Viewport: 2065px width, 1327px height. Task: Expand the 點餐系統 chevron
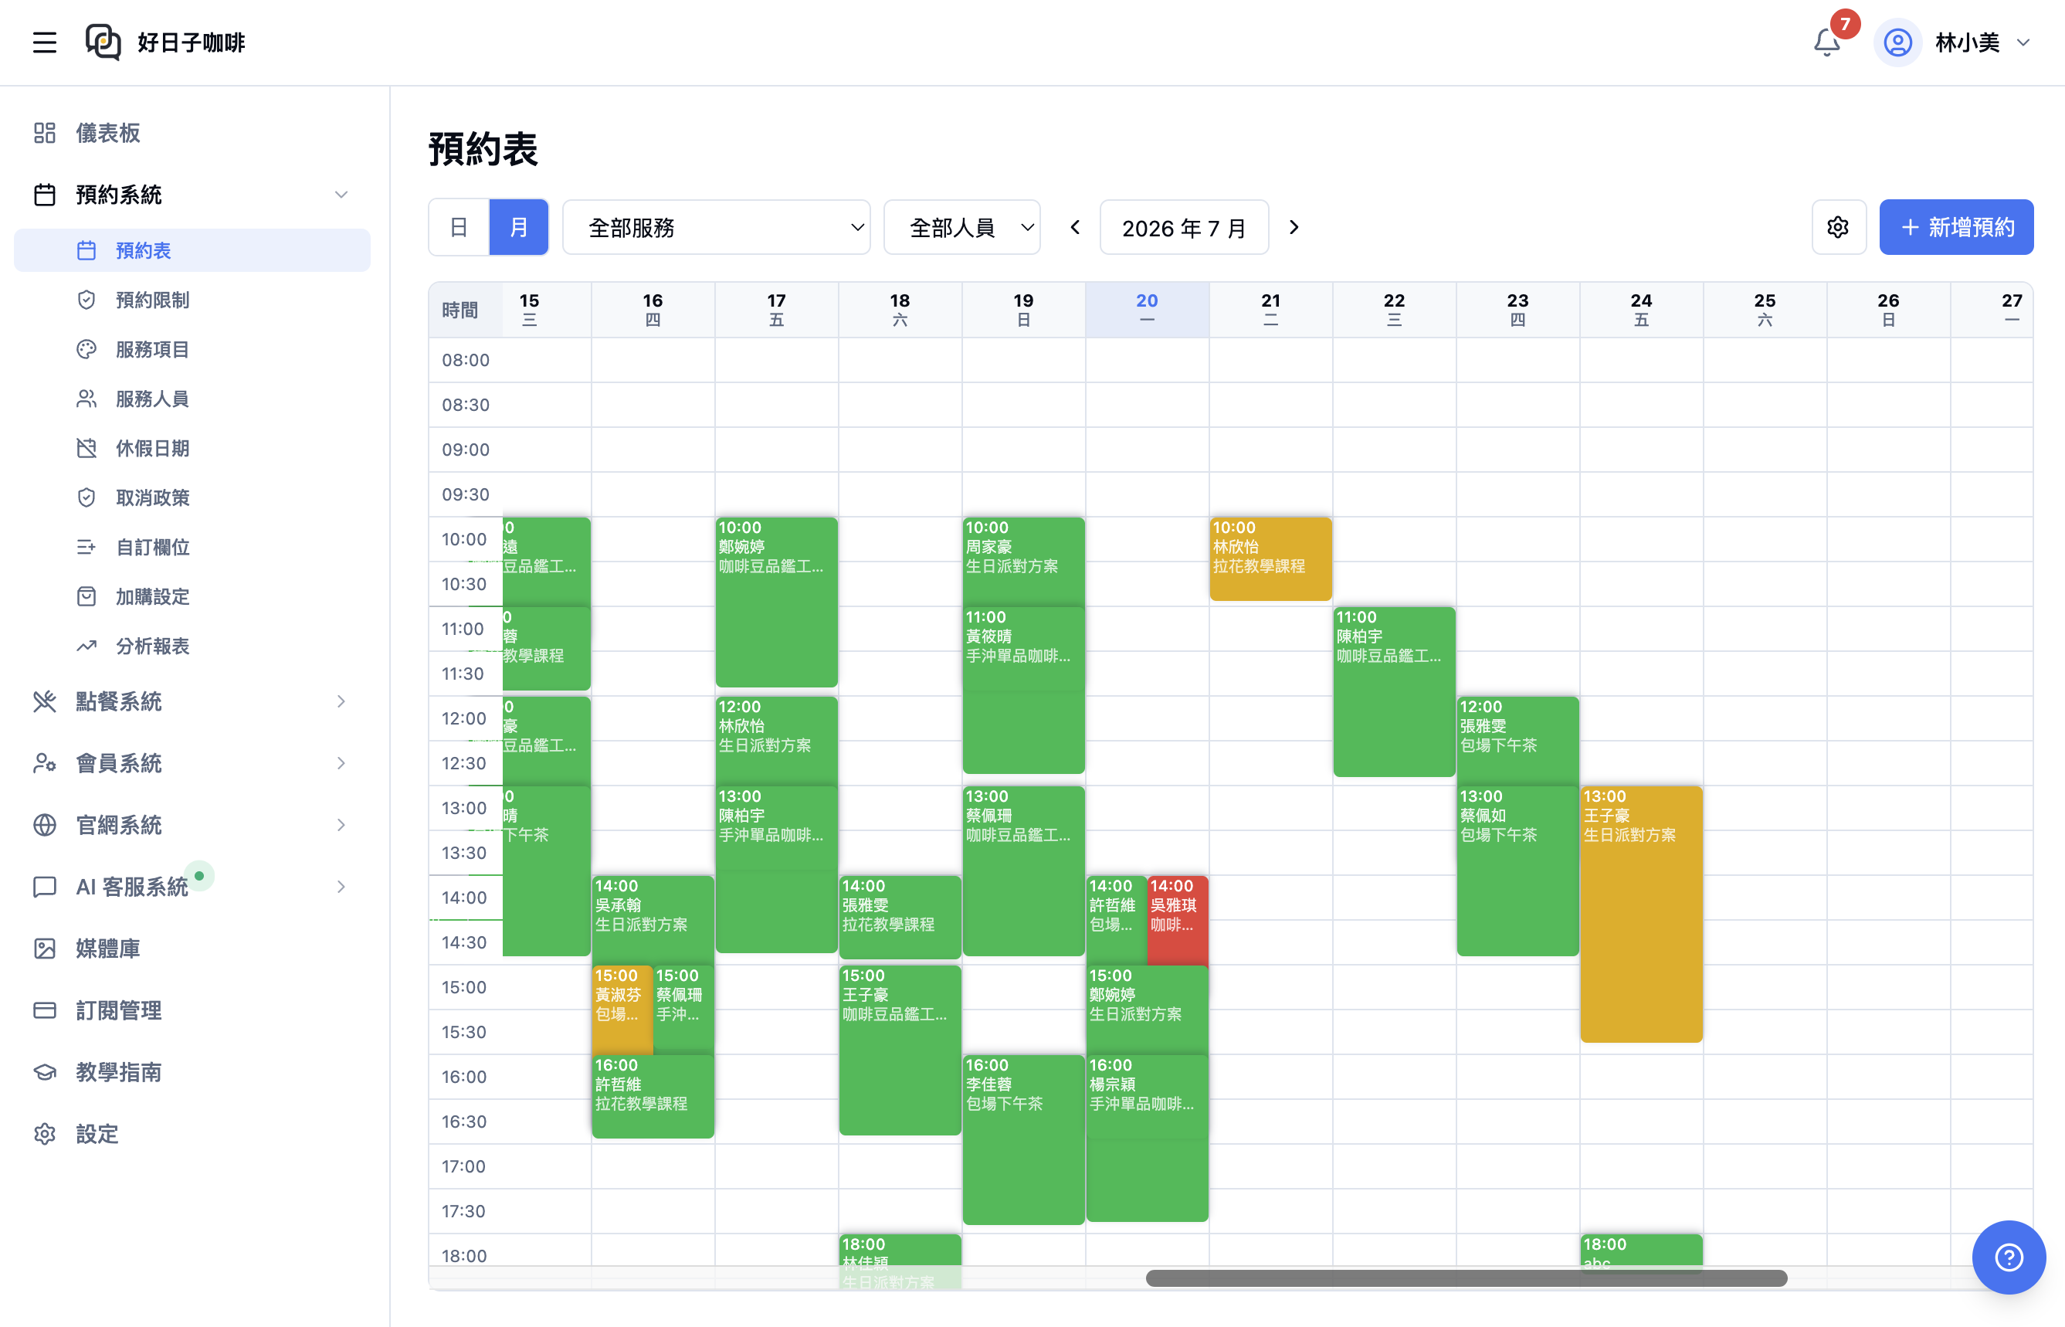pos(341,701)
